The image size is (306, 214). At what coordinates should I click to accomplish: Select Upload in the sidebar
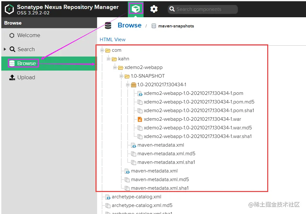click(x=26, y=77)
